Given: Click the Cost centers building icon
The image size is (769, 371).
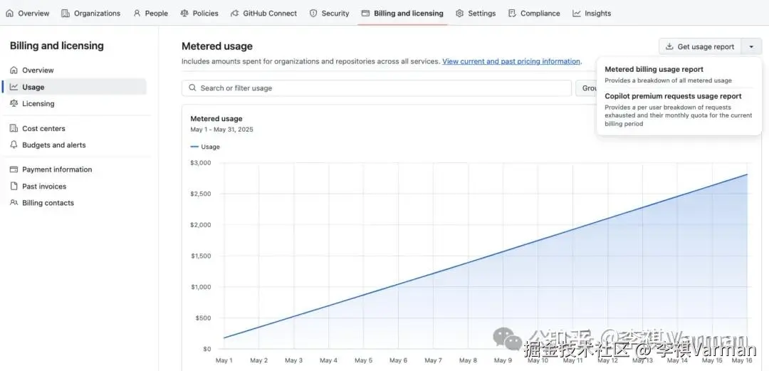Looking at the screenshot, I should click(14, 129).
